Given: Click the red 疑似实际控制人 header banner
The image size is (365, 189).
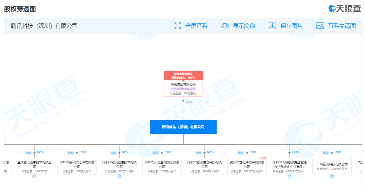Looking at the screenshot, I should tap(183, 76).
